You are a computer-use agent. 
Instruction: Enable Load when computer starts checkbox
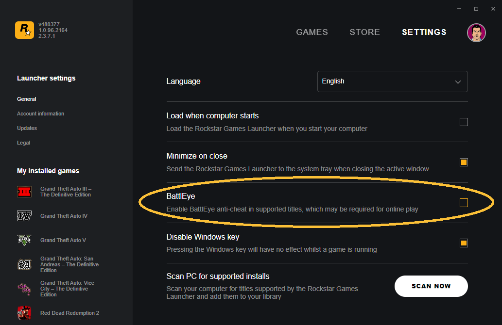464,122
